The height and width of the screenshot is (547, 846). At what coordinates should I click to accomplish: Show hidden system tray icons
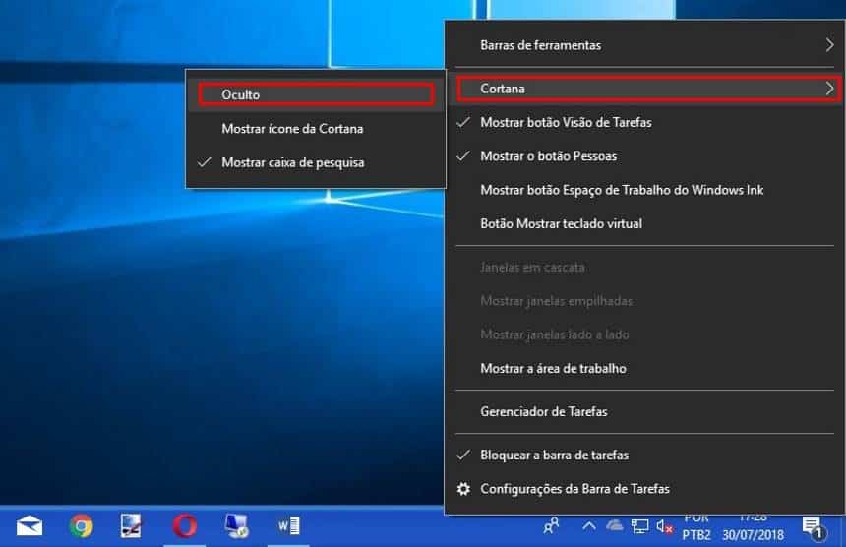tap(589, 525)
